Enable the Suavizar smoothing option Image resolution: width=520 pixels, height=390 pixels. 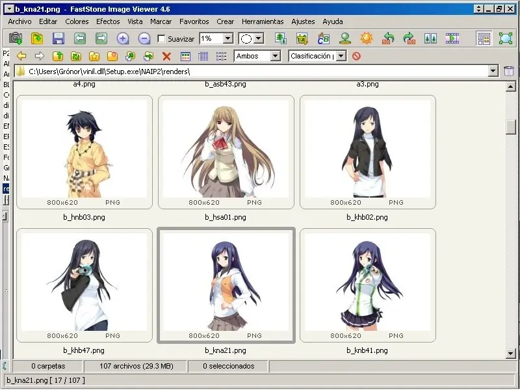click(x=161, y=38)
